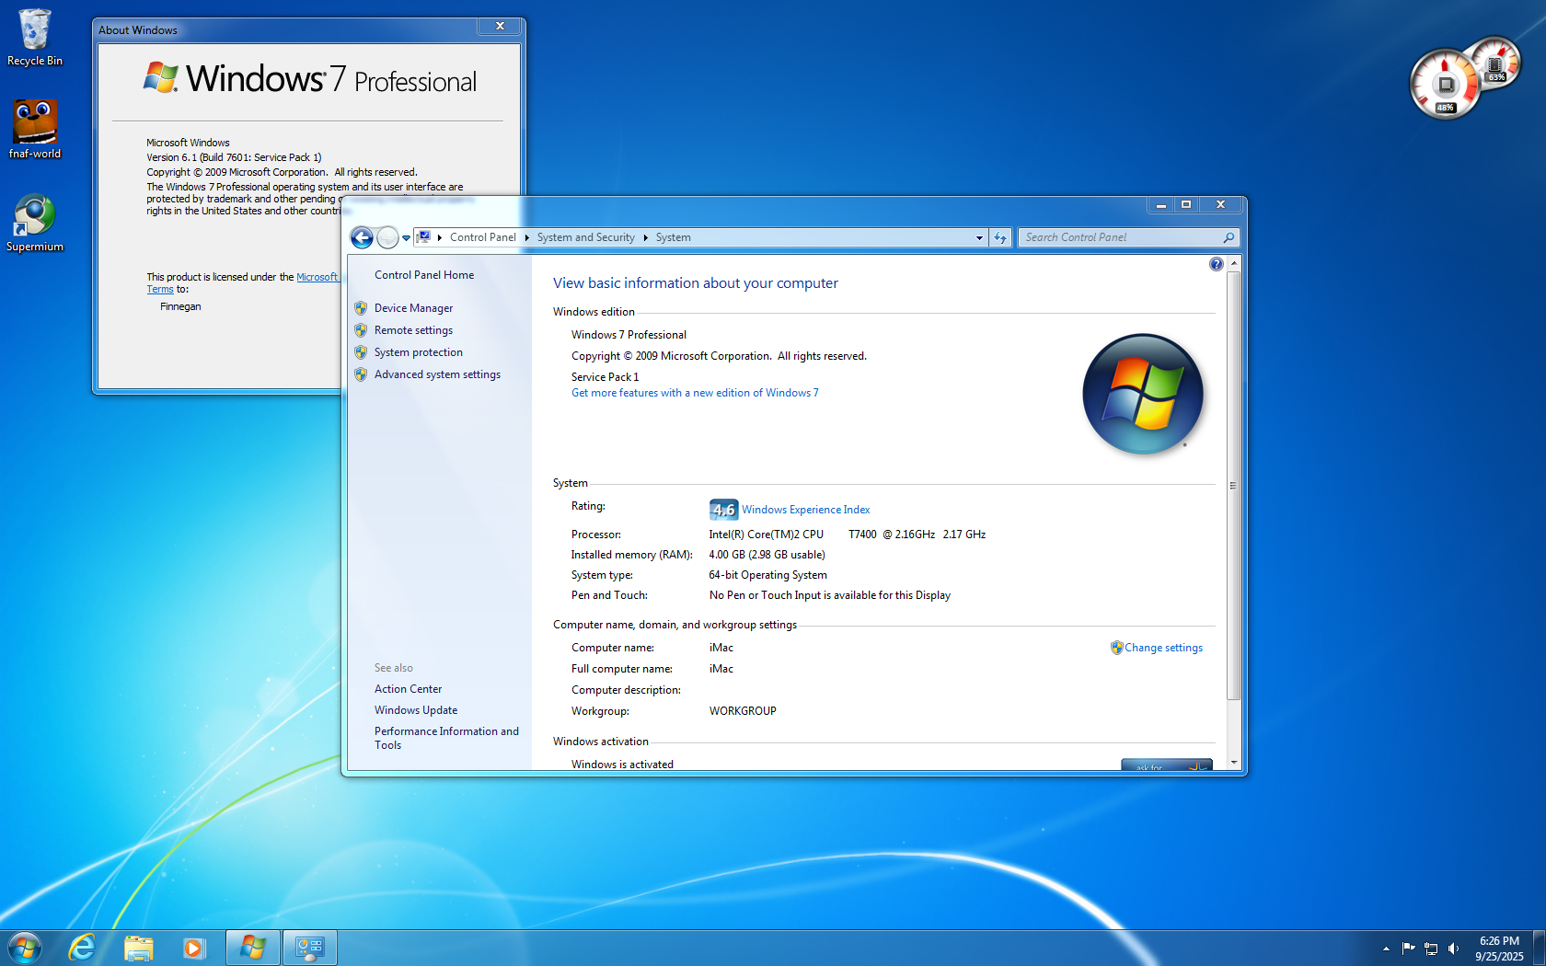Click the address bar refresh button
The height and width of the screenshot is (966, 1546).
[1000, 237]
